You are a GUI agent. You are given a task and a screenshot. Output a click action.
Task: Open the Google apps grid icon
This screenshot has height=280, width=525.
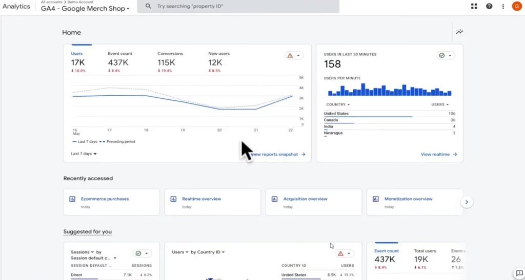click(474, 6)
